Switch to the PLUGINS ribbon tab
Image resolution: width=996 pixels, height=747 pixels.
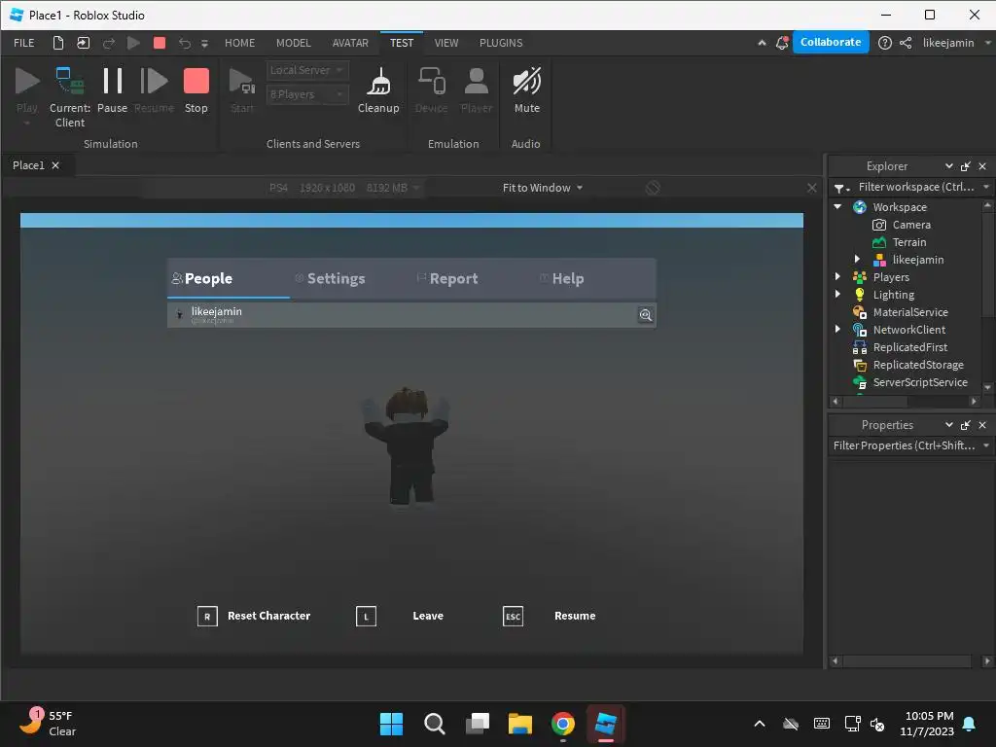(501, 43)
